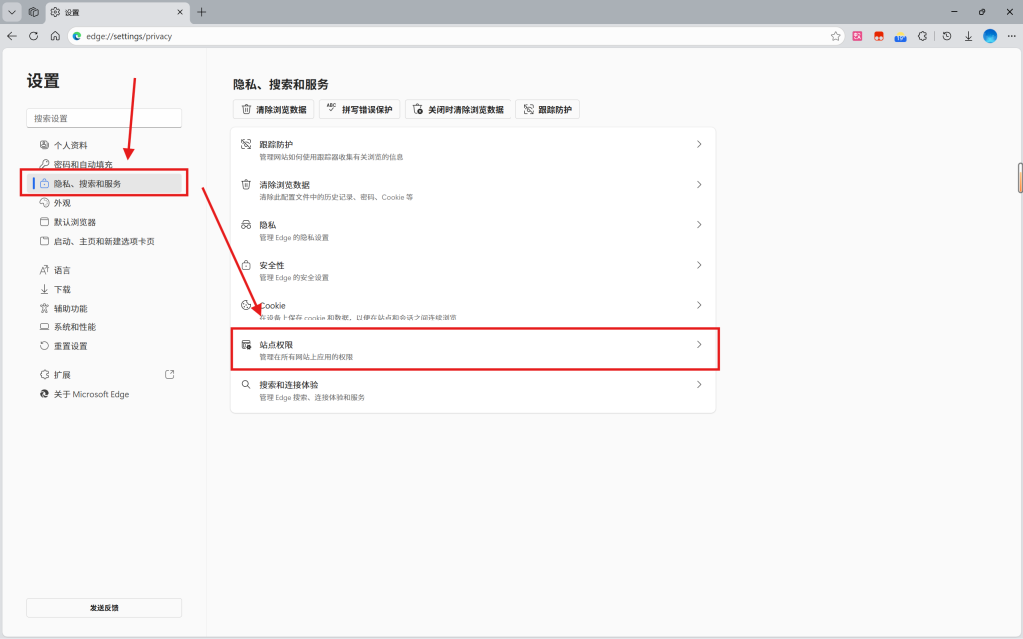Viewport: 1023px width, 639px height.
Task: Click the extensions puzzle icon
Action: coord(922,36)
